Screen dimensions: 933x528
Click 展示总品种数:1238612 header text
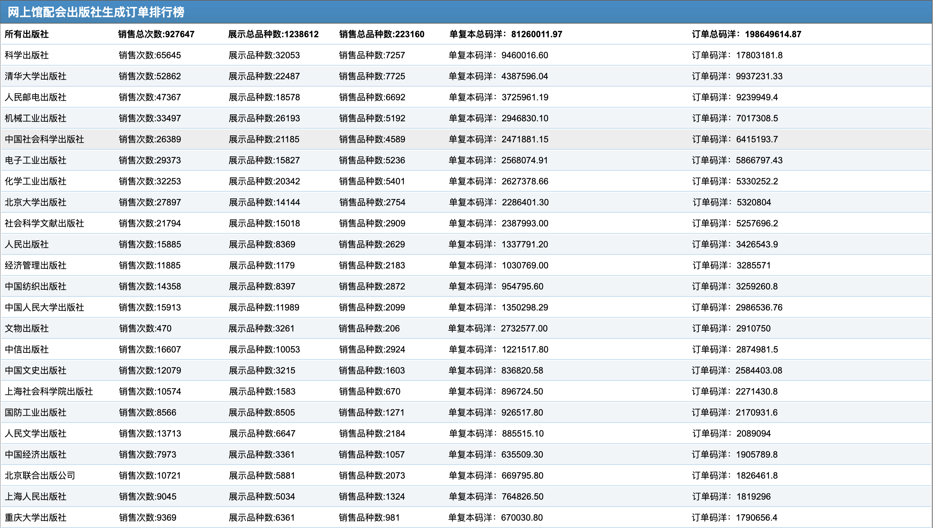tap(273, 34)
